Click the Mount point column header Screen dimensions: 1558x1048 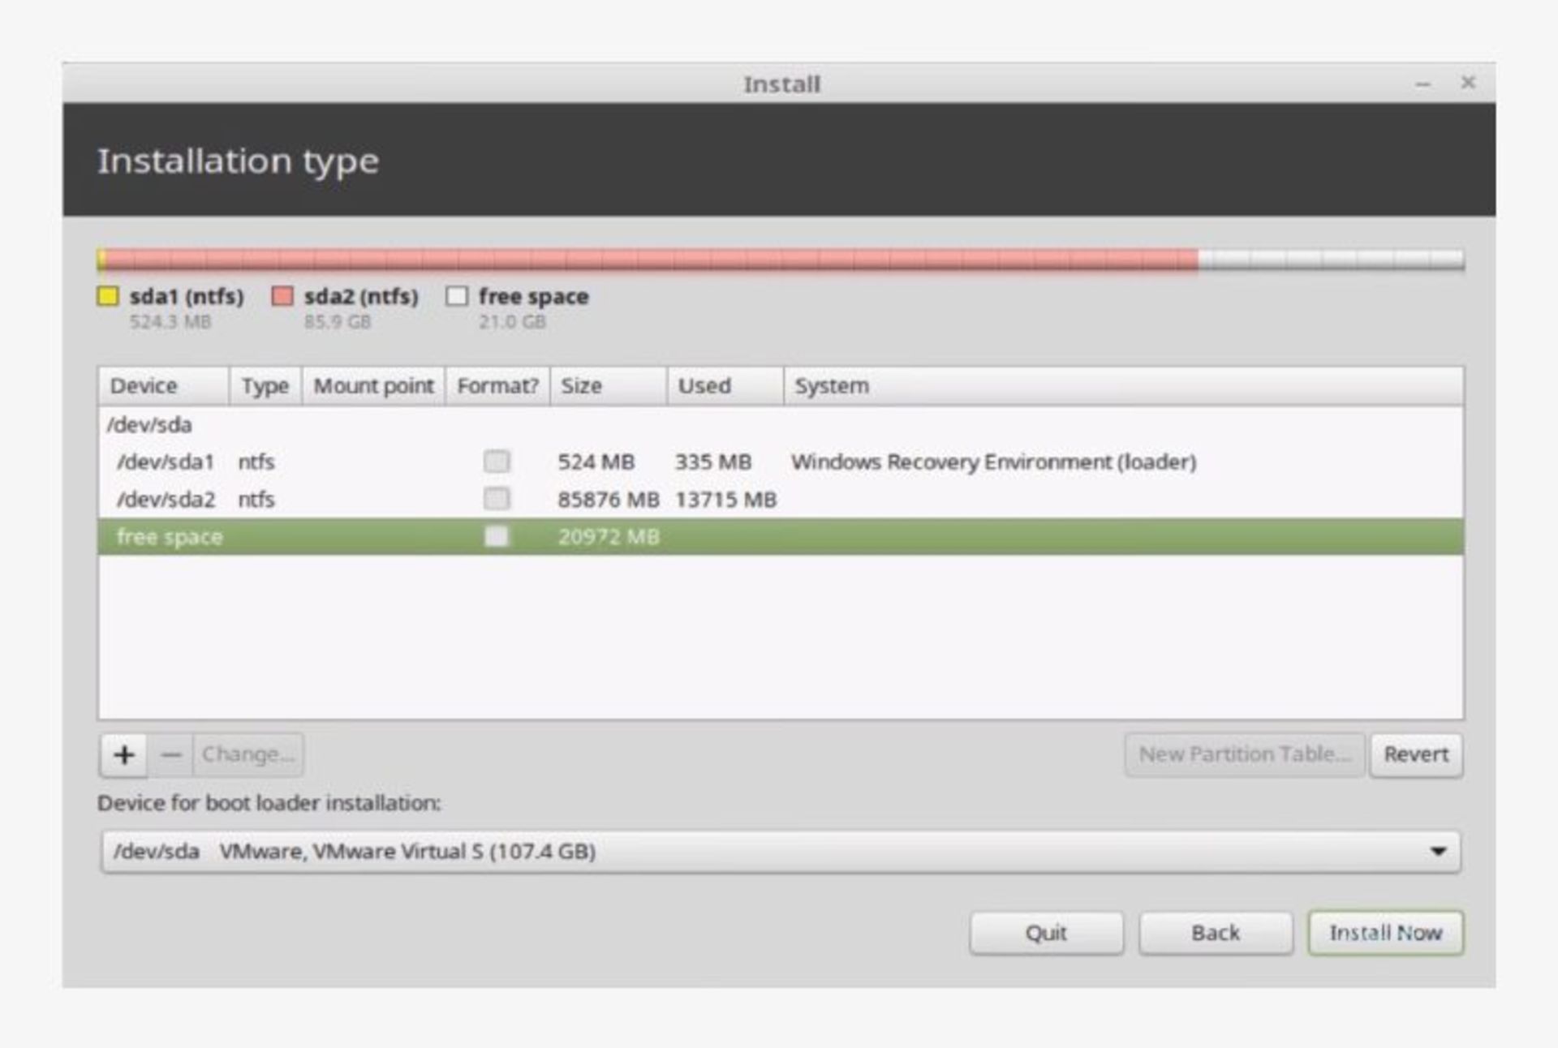pos(374,386)
